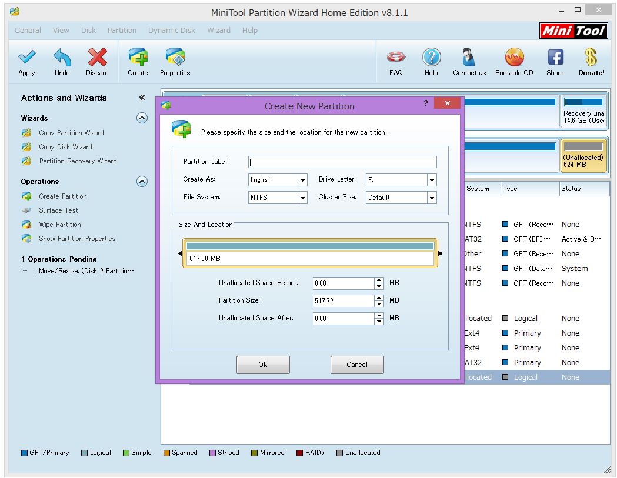Viewport: 617px width, 478px height.
Task: Click the Copy Partition Wizard icon
Action: pos(26,132)
